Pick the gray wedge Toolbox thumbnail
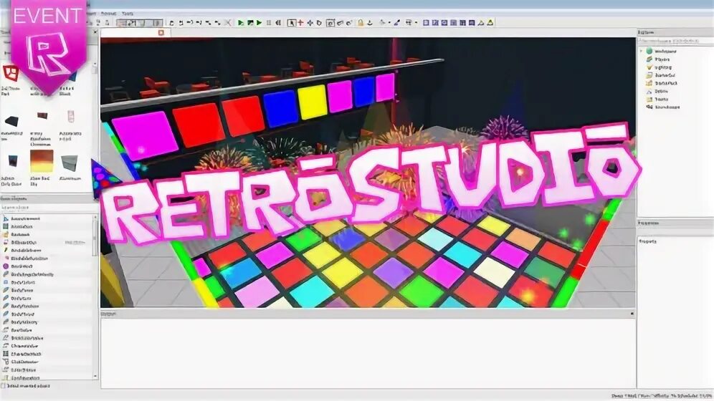Viewport: 714px width, 401px height. click(x=70, y=163)
